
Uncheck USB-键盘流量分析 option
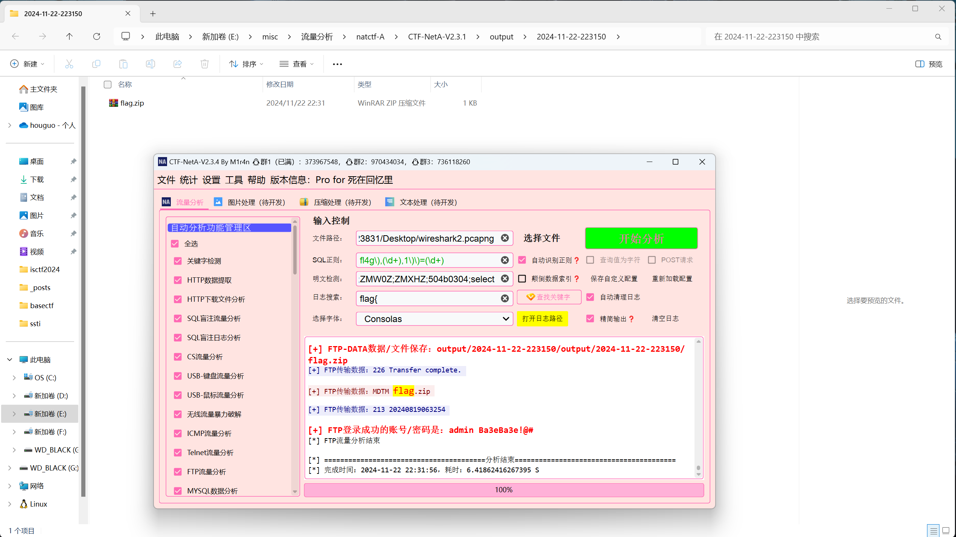pyautogui.click(x=178, y=376)
